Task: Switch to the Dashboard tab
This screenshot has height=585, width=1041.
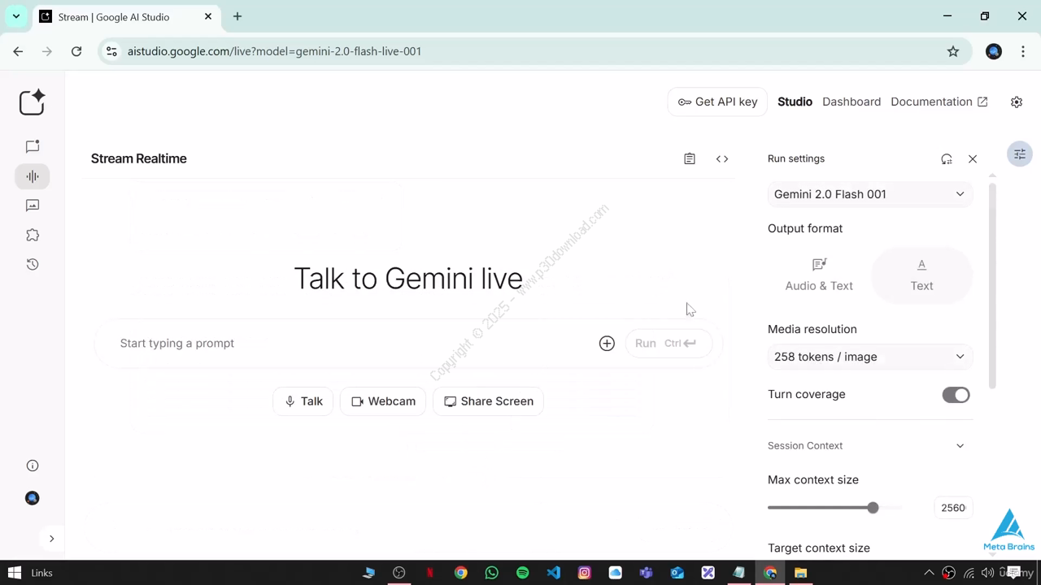Action: [852, 102]
